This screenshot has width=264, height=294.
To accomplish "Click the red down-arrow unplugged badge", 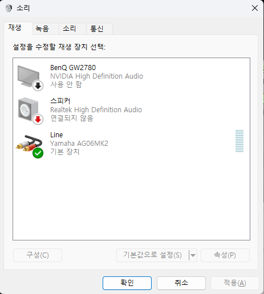I will (38, 119).
